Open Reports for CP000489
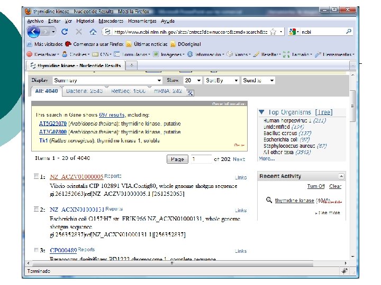381x285 pixels. point(86,249)
